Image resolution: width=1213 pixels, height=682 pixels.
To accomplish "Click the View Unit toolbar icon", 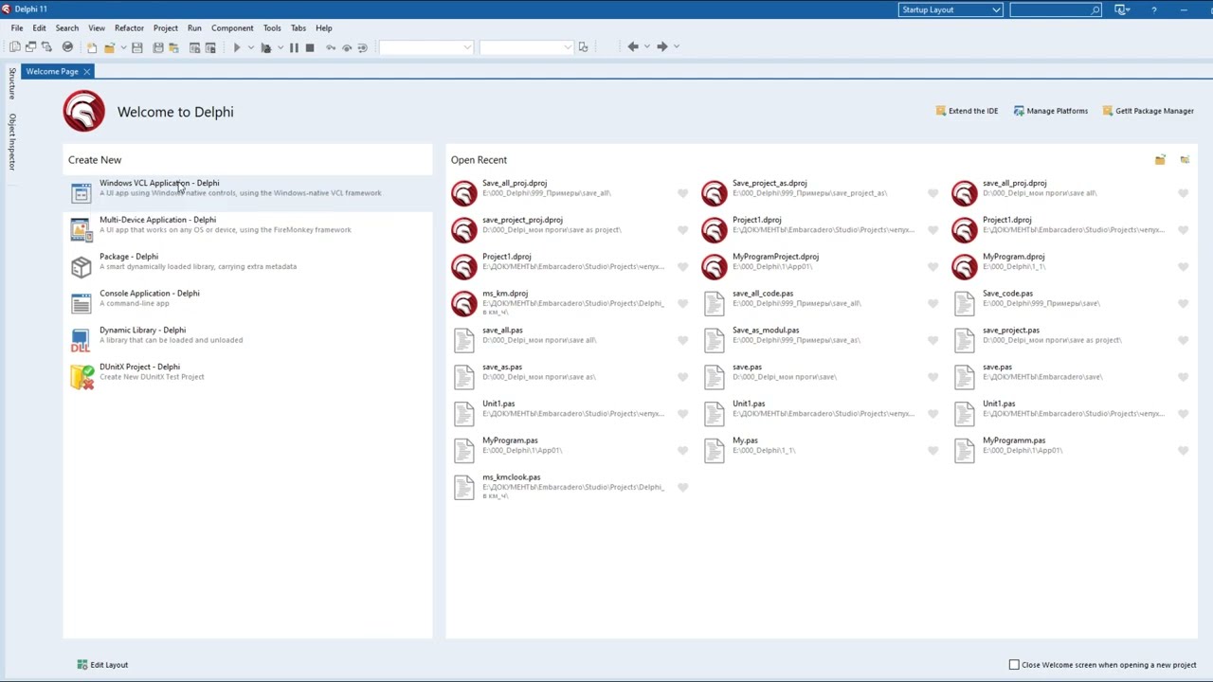I will tap(15, 46).
